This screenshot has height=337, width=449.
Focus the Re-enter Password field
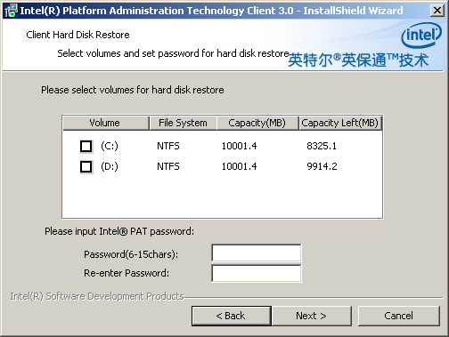(257, 273)
